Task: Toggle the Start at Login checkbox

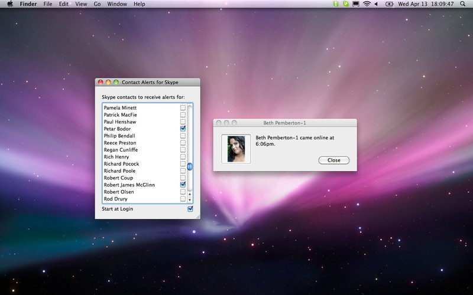Action: pyautogui.click(x=190, y=209)
